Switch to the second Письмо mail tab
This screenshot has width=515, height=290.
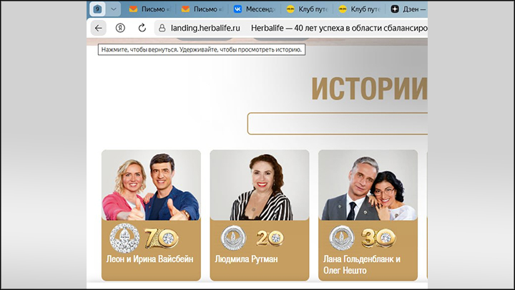(202, 9)
